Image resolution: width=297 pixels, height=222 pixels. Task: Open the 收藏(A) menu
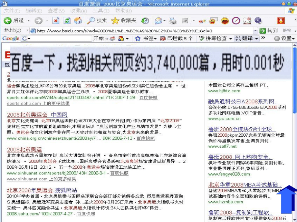(79, 11)
